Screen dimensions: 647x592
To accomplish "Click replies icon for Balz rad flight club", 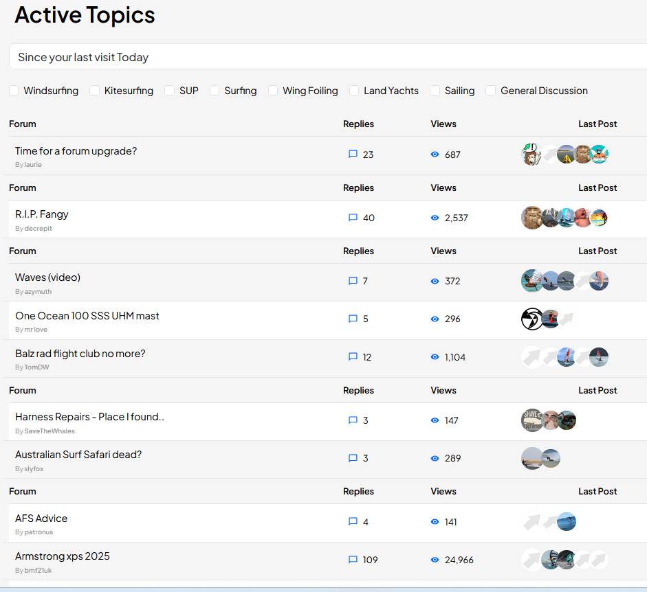I will (353, 357).
